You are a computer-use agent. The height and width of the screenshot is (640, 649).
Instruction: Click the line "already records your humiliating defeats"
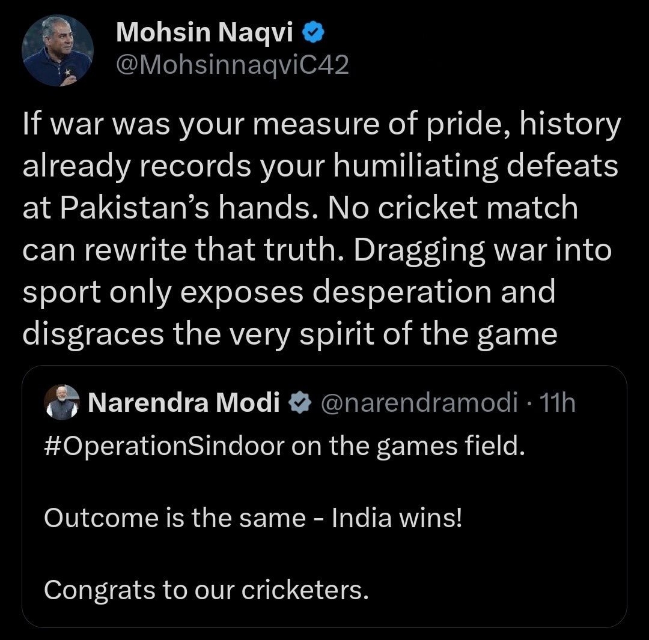(x=320, y=167)
